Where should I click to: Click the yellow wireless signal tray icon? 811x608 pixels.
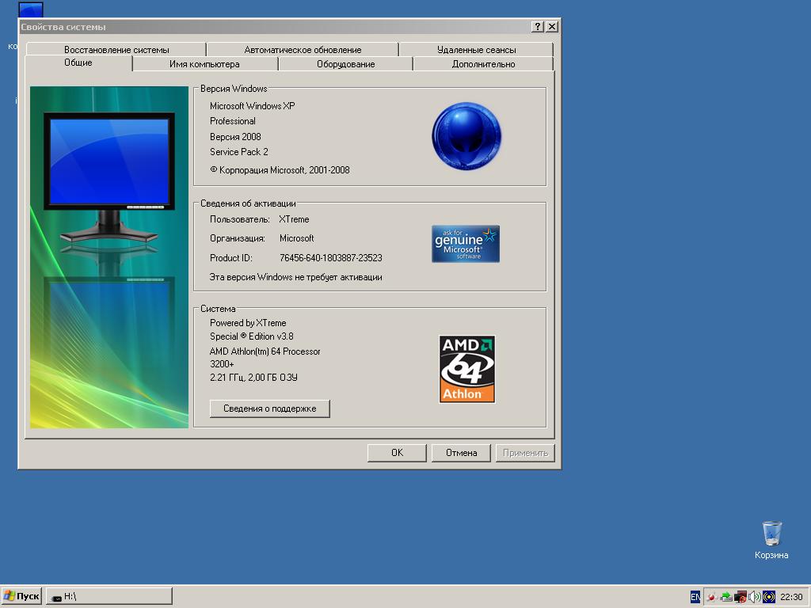[769, 597]
